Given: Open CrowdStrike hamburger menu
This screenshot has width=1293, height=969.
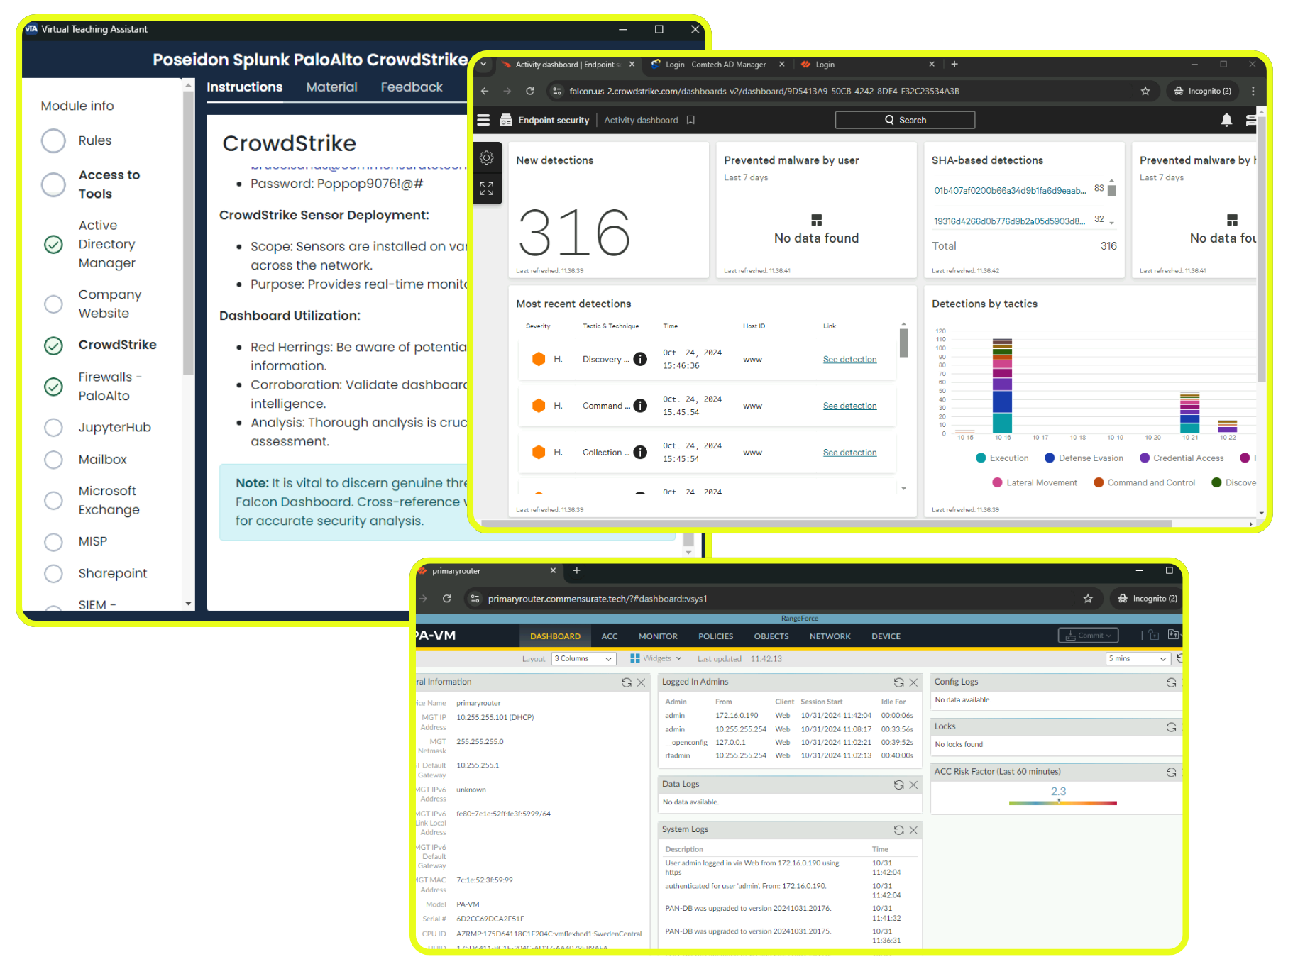Looking at the screenshot, I should tap(483, 120).
